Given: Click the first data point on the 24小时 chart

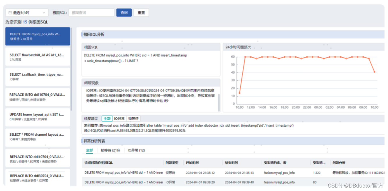Looking at the screenshot, I should (239, 93).
